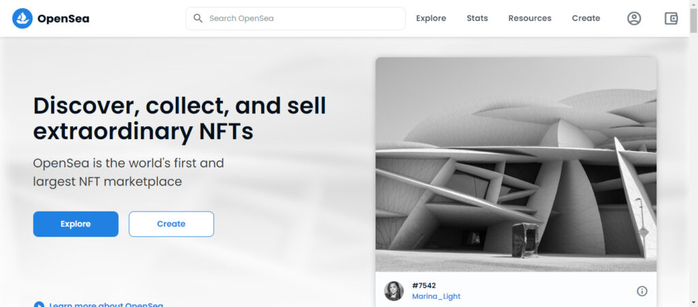Open the wallet icon in header
This screenshot has height=307, width=698.
(x=671, y=18)
